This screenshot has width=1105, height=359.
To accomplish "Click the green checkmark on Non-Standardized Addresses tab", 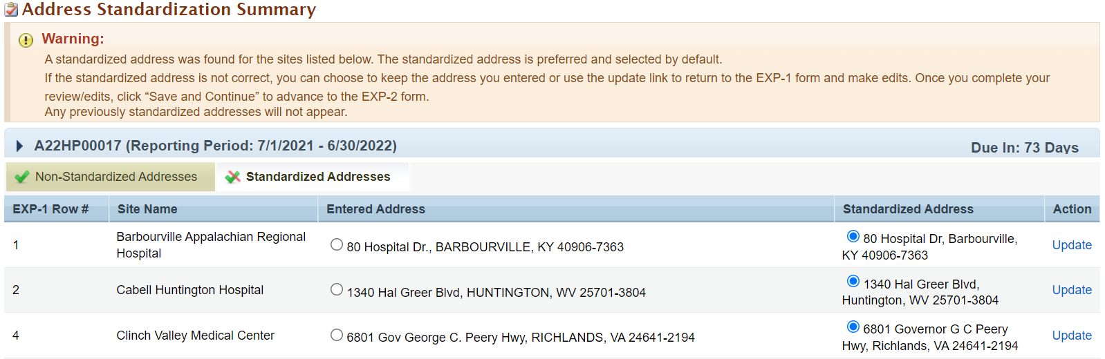I will pos(22,177).
